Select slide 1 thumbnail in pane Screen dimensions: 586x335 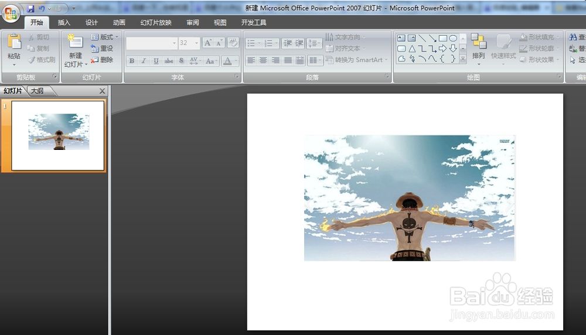click(x=58, y=135)
